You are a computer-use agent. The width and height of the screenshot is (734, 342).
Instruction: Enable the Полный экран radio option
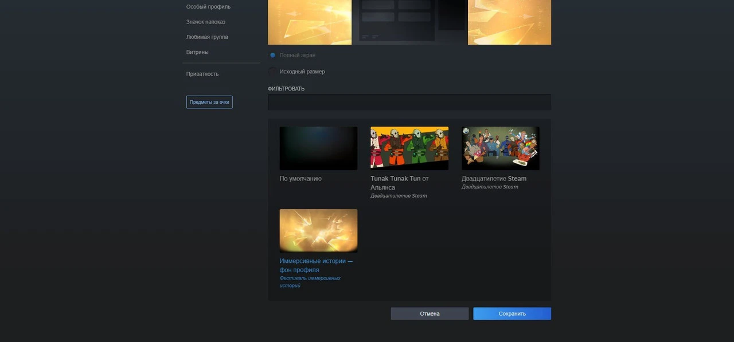pyautogui.click(x=273, y=56)
